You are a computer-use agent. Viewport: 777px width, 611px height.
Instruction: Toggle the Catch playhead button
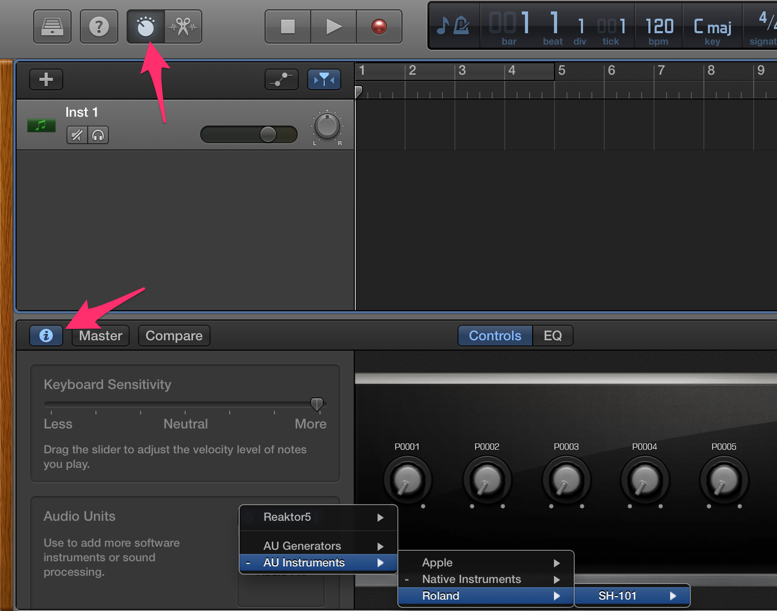pyautogui.click(x=324, y=79)
